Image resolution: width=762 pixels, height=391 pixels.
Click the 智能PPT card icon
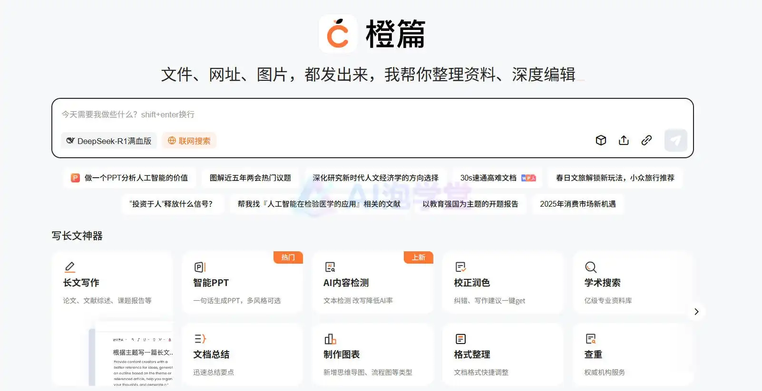click(200, 267)
